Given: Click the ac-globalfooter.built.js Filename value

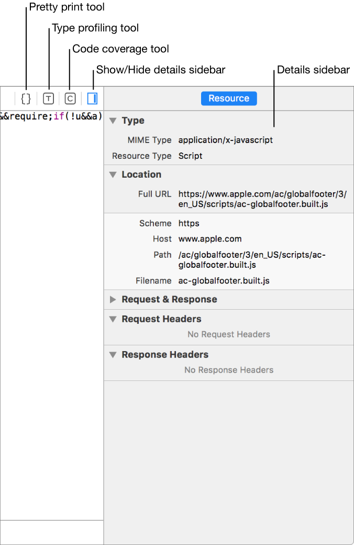Looking at the screenshot, I should click(224, 281).
